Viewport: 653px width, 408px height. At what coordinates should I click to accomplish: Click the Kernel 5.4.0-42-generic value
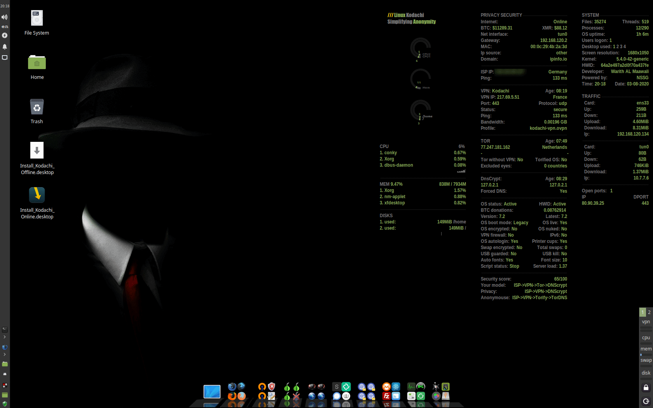point(632,59)
